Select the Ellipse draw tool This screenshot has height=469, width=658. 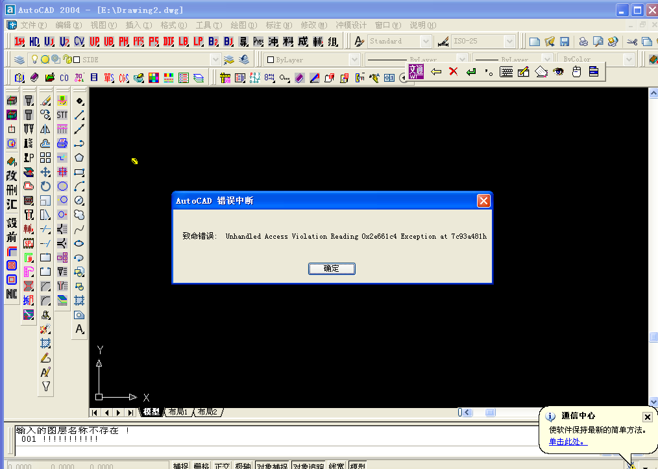[x=79, y=244]
